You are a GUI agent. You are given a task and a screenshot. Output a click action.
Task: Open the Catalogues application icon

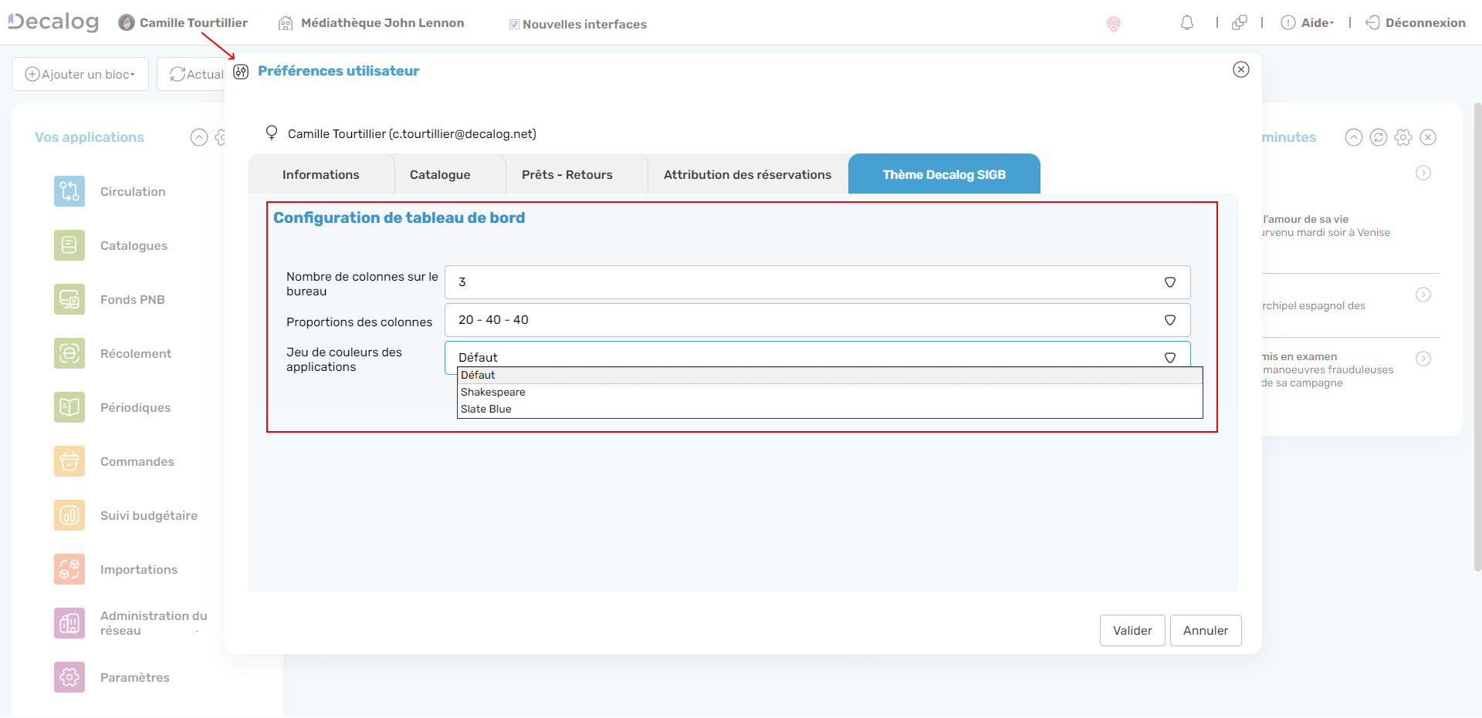(x=69, y=245)
